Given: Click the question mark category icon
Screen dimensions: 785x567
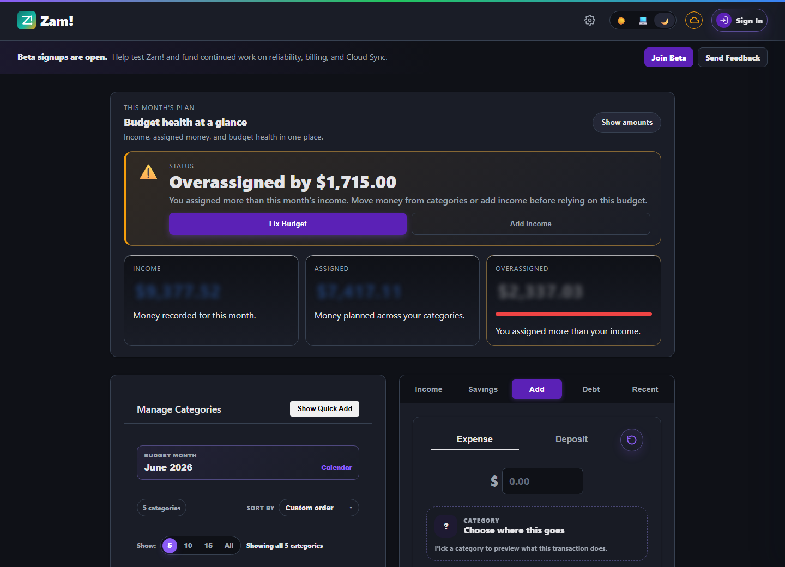Looking at the screenshot, I should [446, 526].
